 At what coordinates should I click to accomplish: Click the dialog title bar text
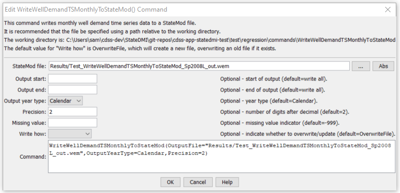coord(86,10)
